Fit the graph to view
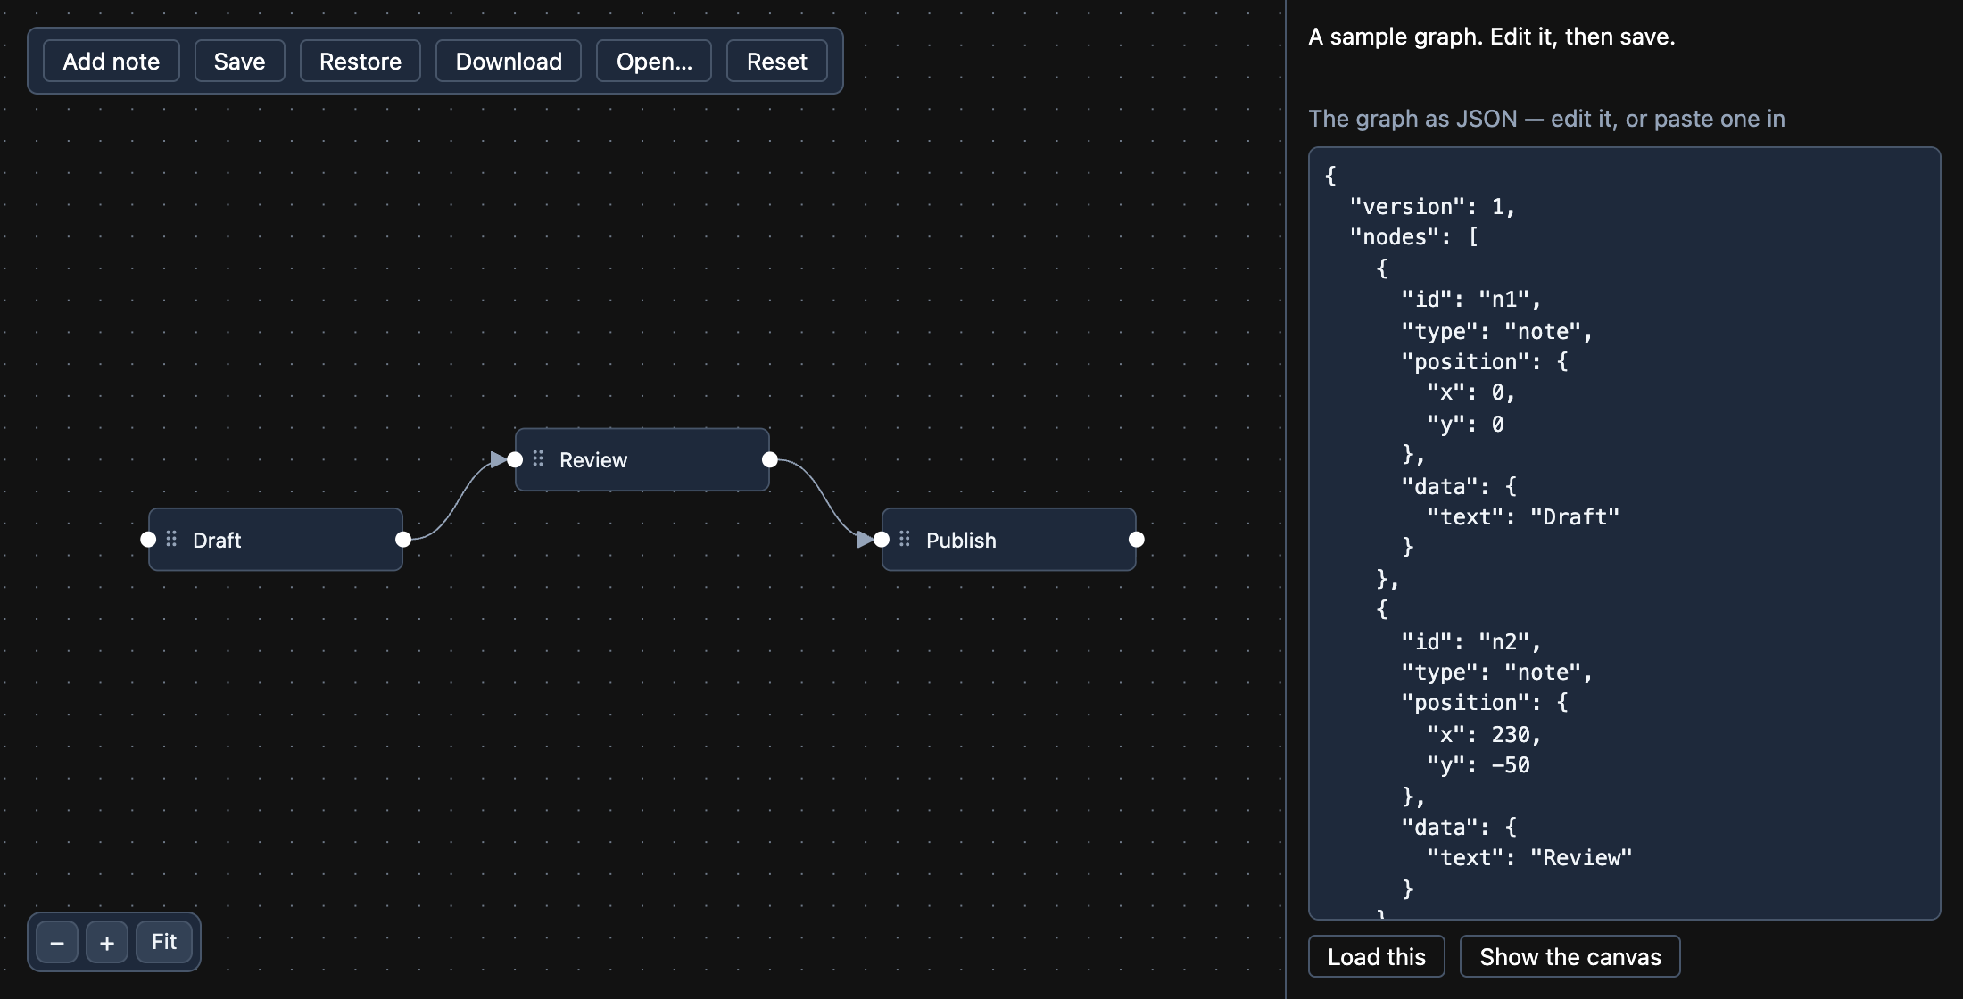 164,942
